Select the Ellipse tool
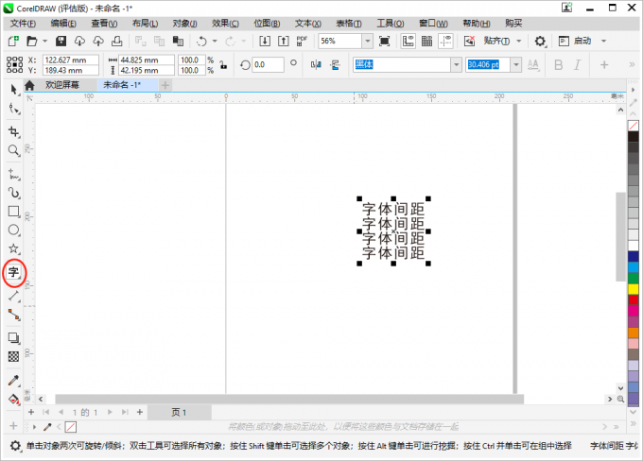This screenshot has height=461, width=643. pos(14,230)
